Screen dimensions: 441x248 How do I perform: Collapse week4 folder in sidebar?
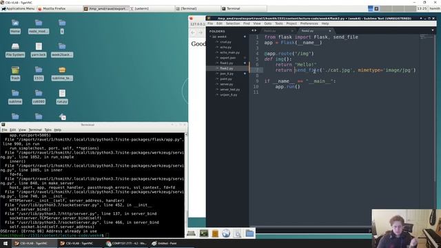click(211, 37)
